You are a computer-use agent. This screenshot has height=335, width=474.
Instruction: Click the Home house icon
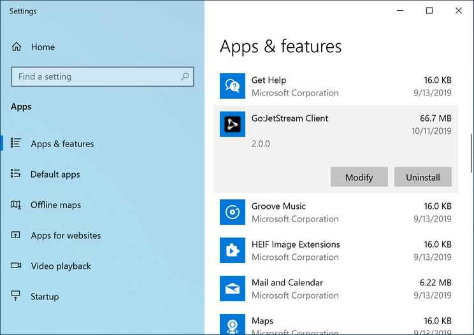click(x=17, y=46)
